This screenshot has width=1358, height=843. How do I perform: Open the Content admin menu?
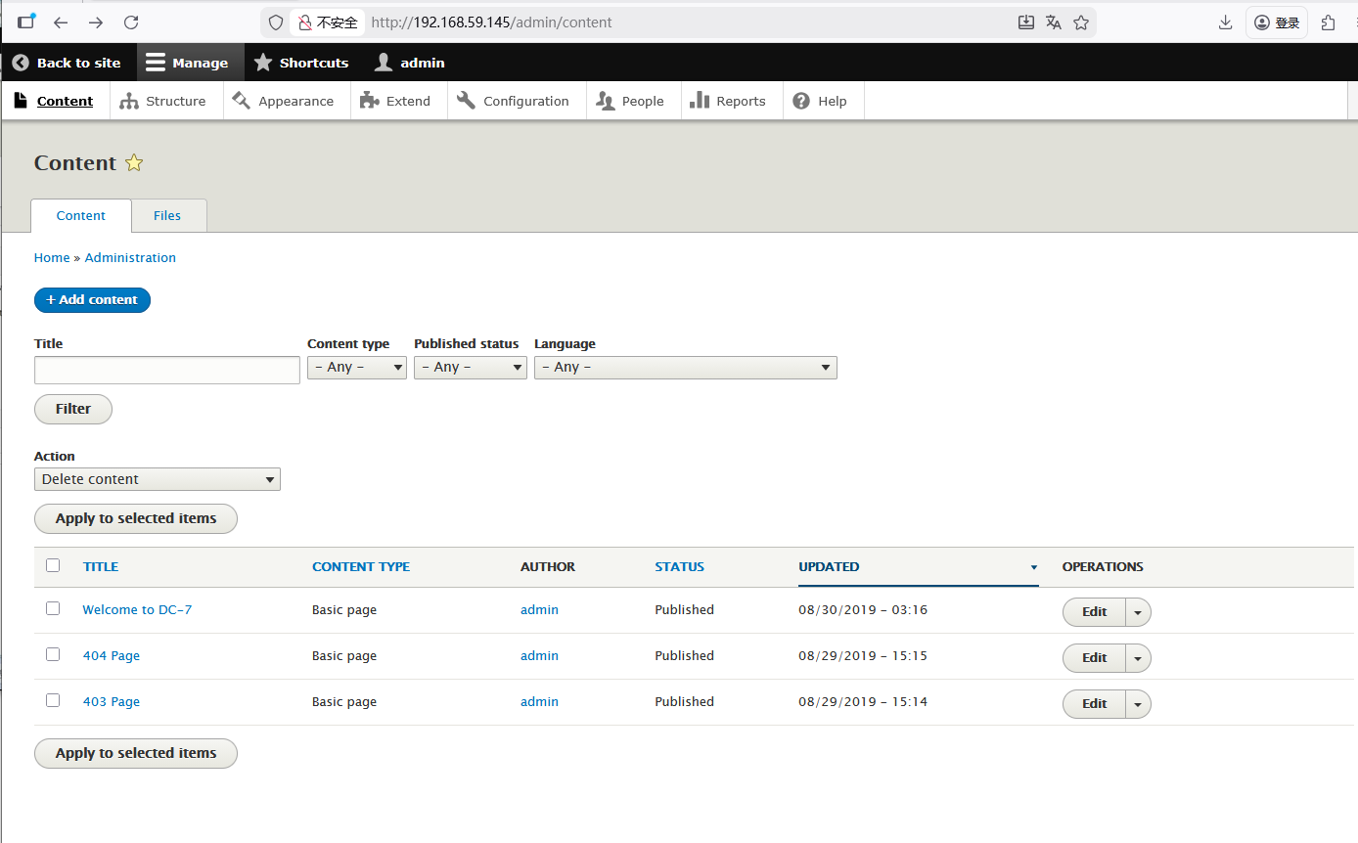55,101
